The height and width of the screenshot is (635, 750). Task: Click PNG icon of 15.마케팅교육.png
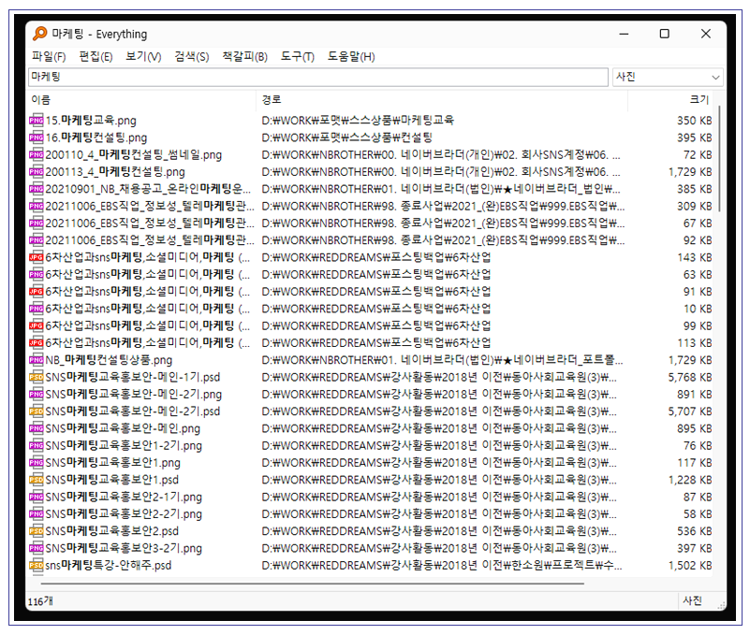[36, 120]
